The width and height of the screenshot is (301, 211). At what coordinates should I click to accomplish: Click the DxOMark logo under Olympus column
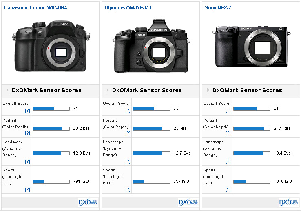pos(188,202)
